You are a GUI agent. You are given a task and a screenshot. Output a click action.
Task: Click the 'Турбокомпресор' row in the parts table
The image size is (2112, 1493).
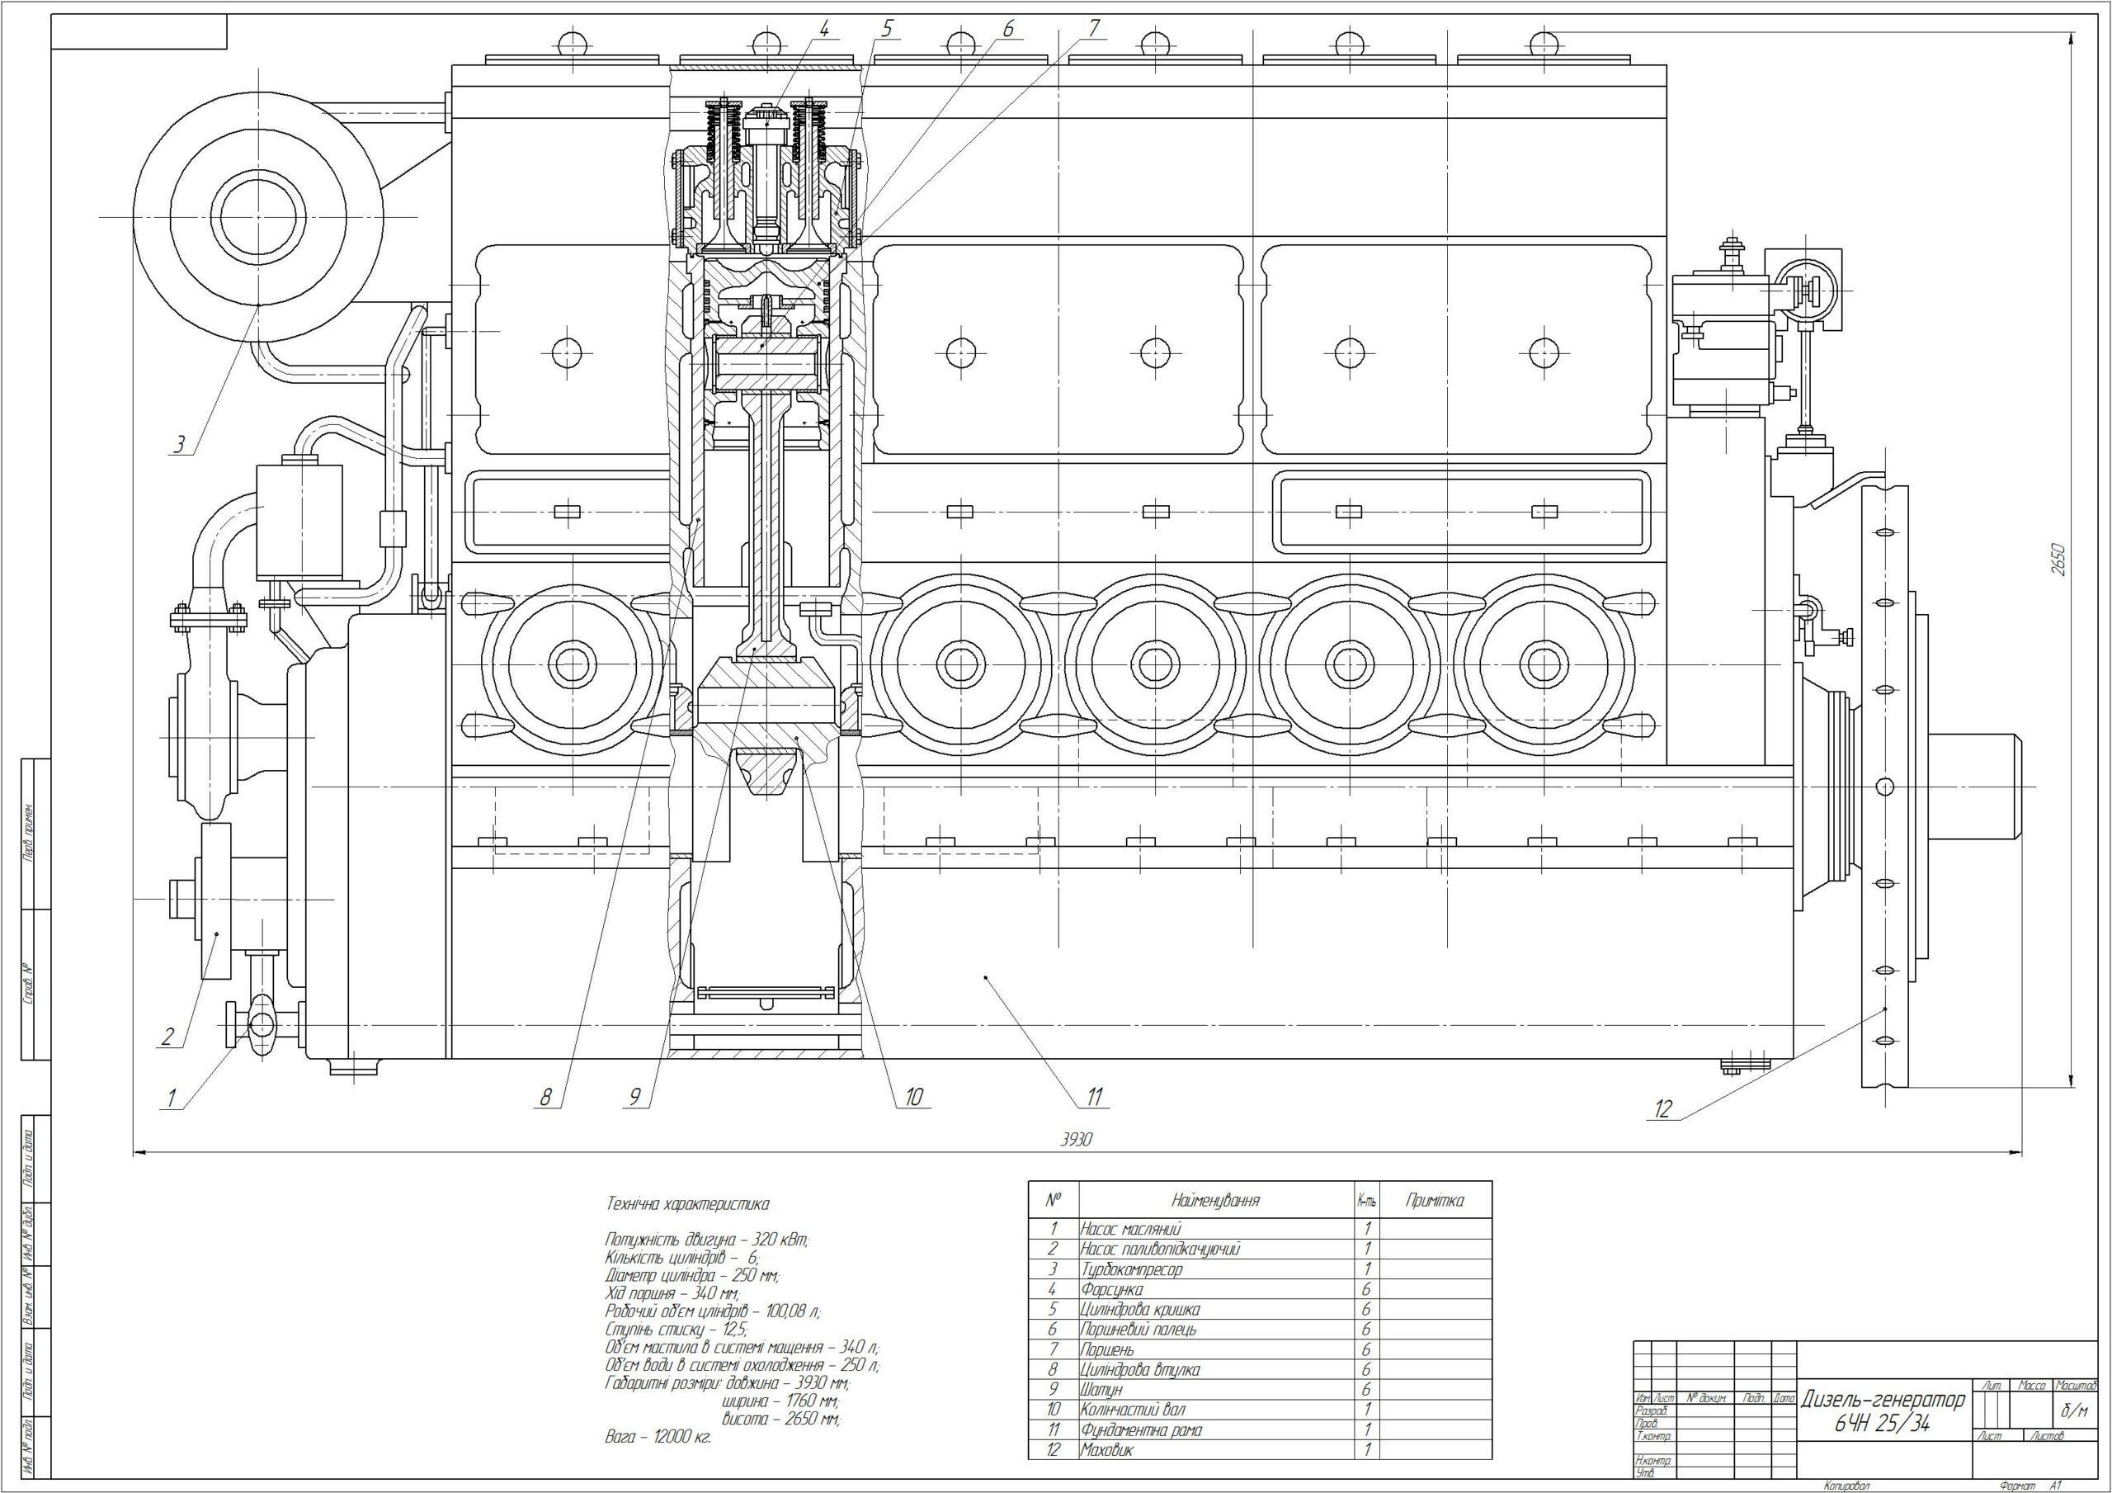(1130, 1269)
